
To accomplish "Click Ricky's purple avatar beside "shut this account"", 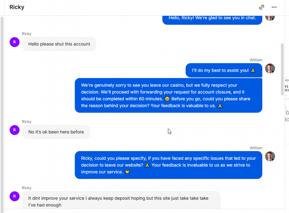I will pyautogui.click(x=15, y=42).
